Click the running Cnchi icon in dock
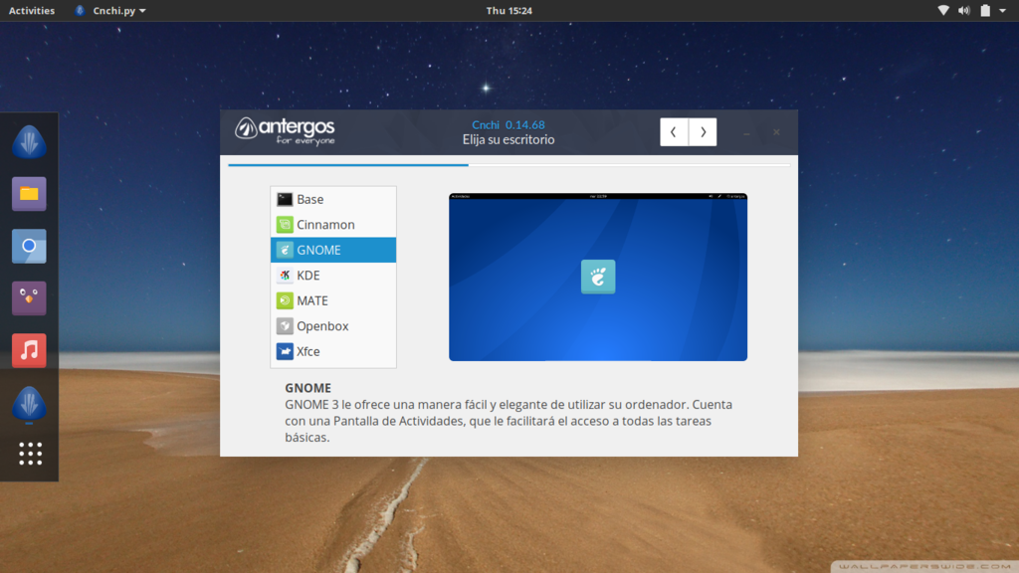 29,404
